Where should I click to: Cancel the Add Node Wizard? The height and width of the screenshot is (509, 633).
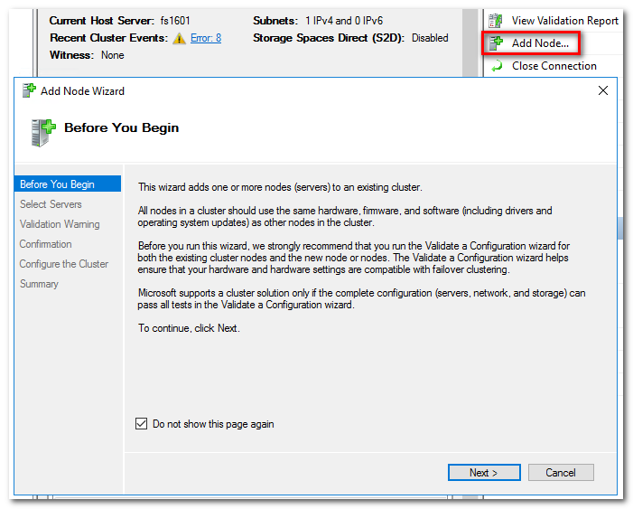pyautogui.click(x=561, y=473)
